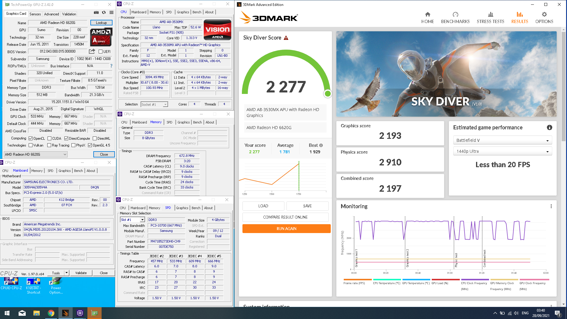This screenshot has height=319, width=567.
Task: Toggle OpenGL 4.5 checkbox
Action: pyautogui.click(x=90, y=145)
